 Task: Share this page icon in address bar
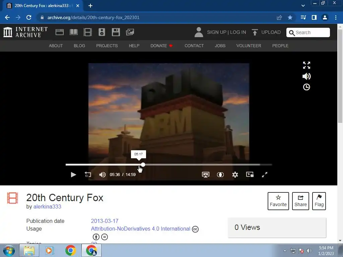[279, 17]
